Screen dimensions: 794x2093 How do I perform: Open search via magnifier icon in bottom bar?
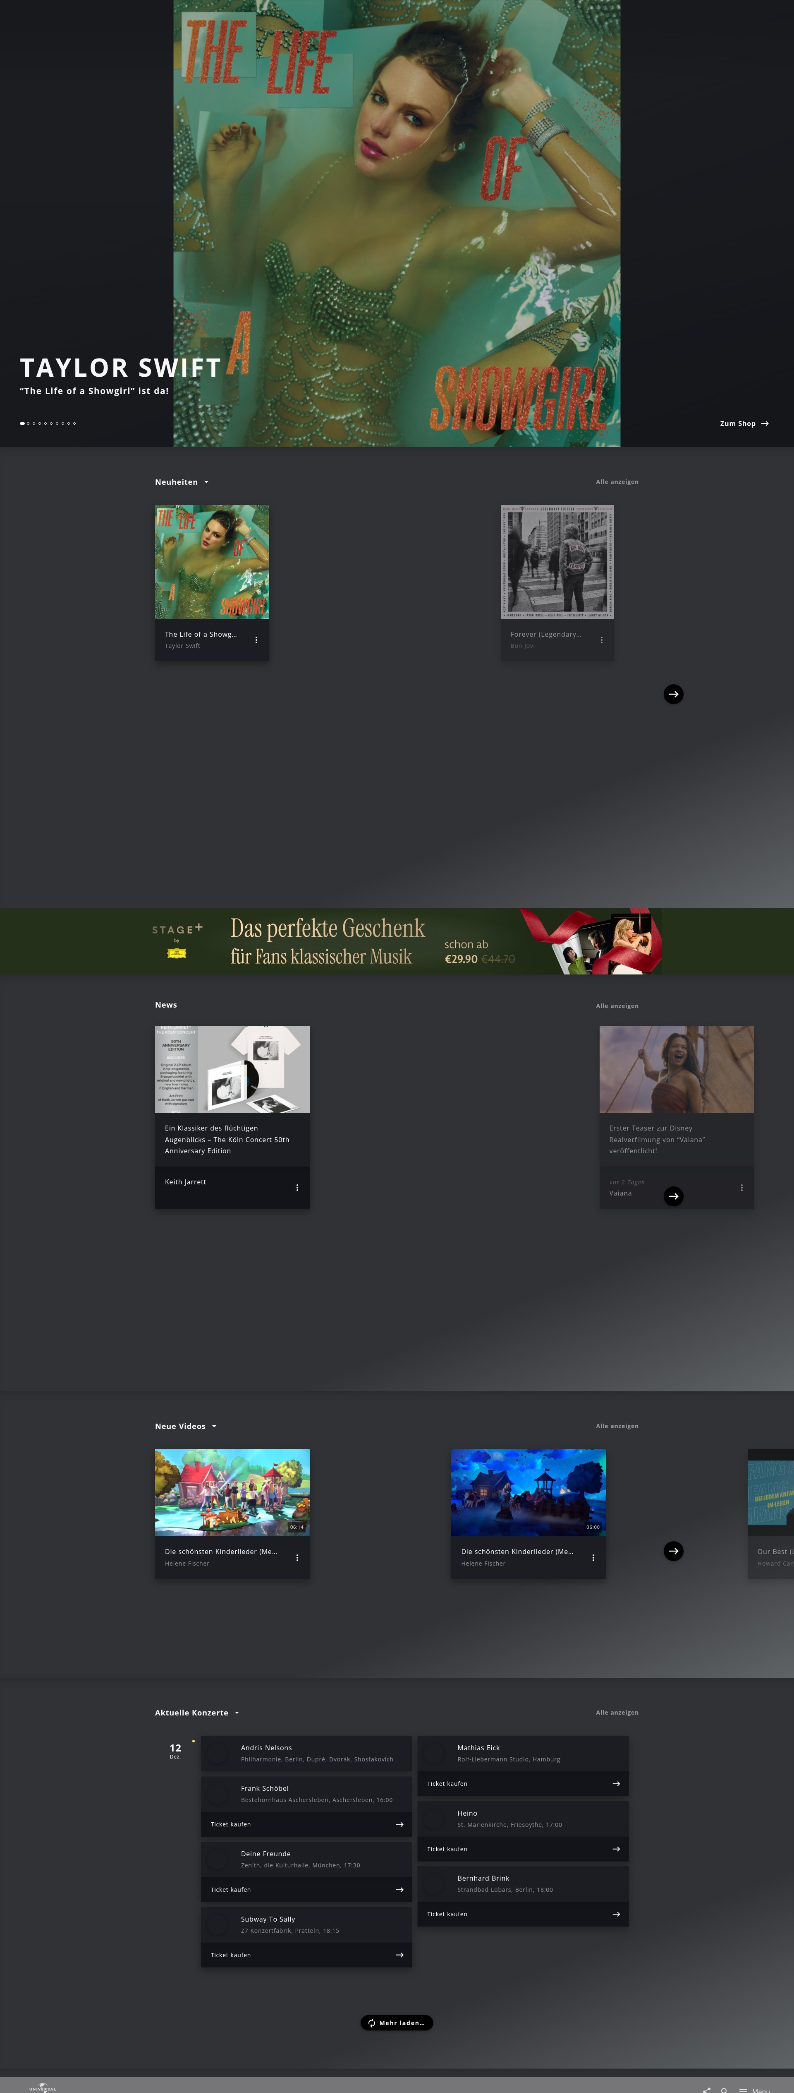coord(724,2091)
